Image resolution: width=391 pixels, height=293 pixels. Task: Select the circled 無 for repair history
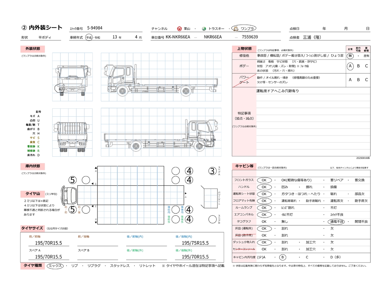coord(350,56)
